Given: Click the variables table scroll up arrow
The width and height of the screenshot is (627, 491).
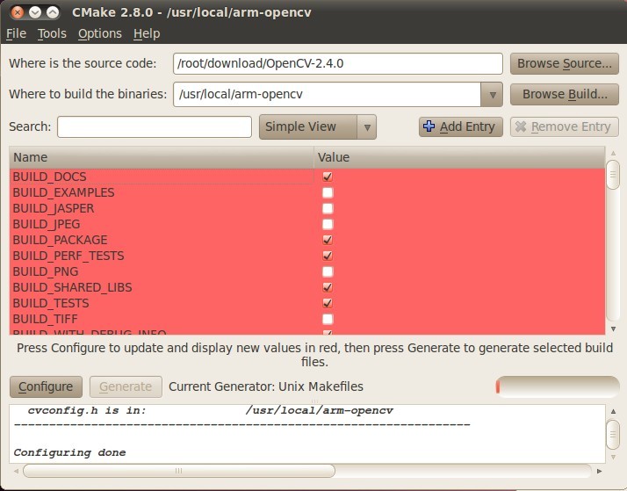Looking at the screenshot, I should 613,153.
